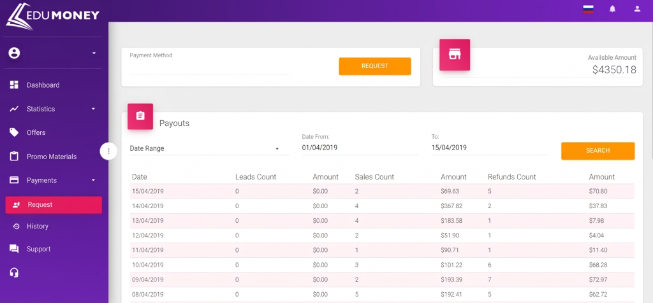This screenshot has height=303, width=653.
Task: Open the Request payments page
Action: (54, 205)
